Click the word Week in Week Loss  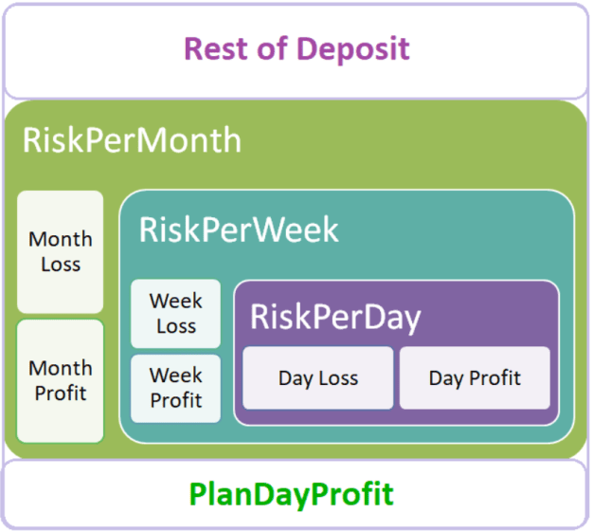176,301
